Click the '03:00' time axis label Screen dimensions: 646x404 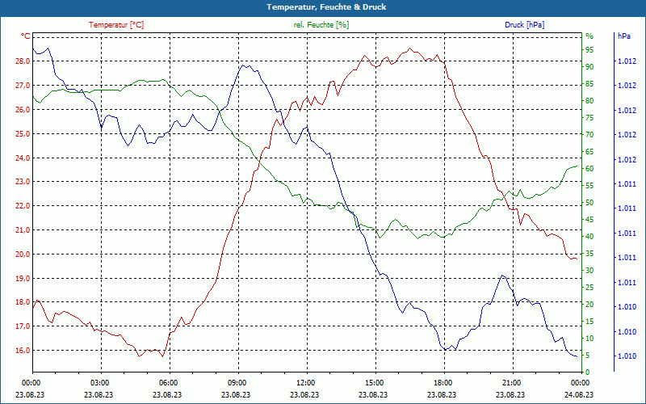pos(99,383)
